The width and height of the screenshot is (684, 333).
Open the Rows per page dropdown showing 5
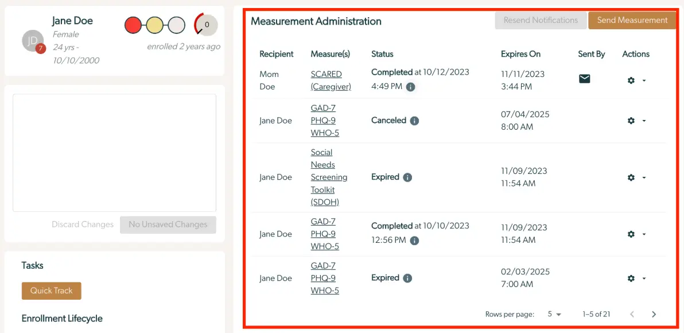coord(553,314)
